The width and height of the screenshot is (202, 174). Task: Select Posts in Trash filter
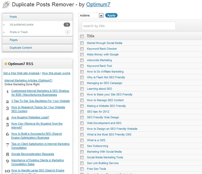(x=19, y=32)
